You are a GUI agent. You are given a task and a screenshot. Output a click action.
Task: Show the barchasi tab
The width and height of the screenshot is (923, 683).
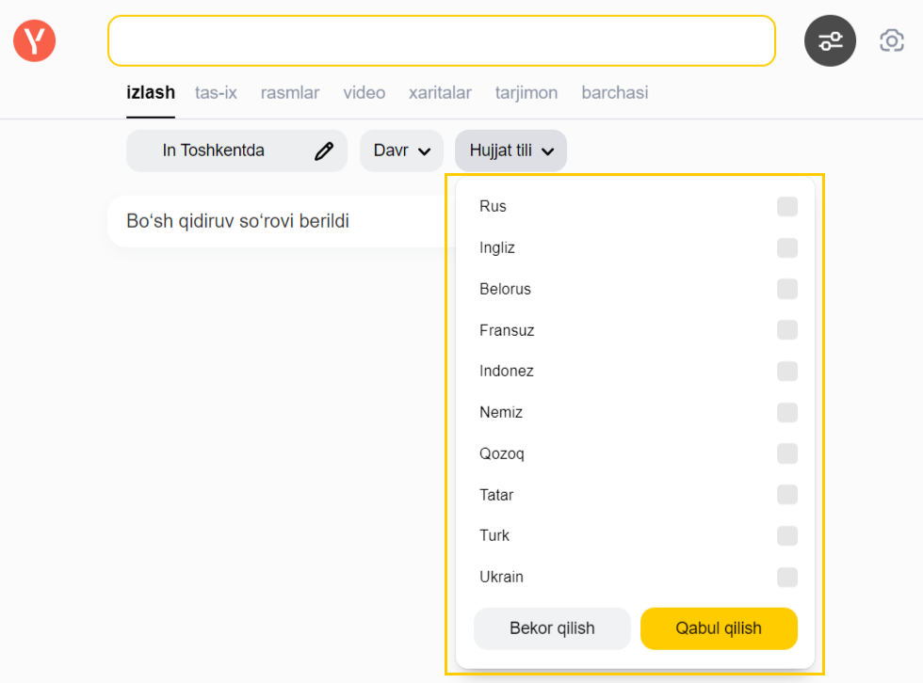tap(614, 93)
